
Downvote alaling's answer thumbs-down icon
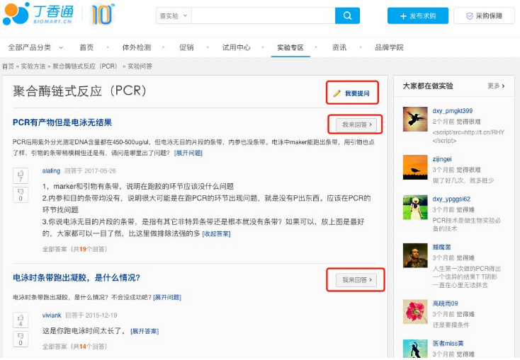pos(21,194)
